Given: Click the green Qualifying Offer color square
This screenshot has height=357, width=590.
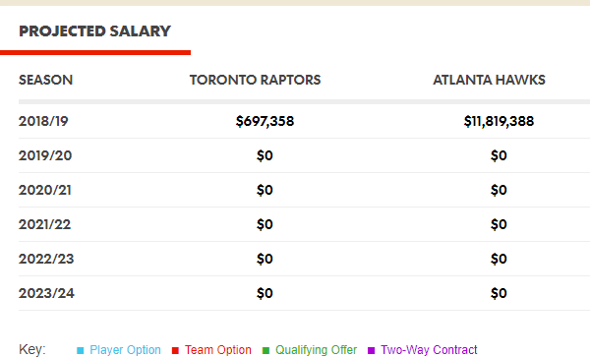Looking at the screenshot, I should click(x=265, y=350).
